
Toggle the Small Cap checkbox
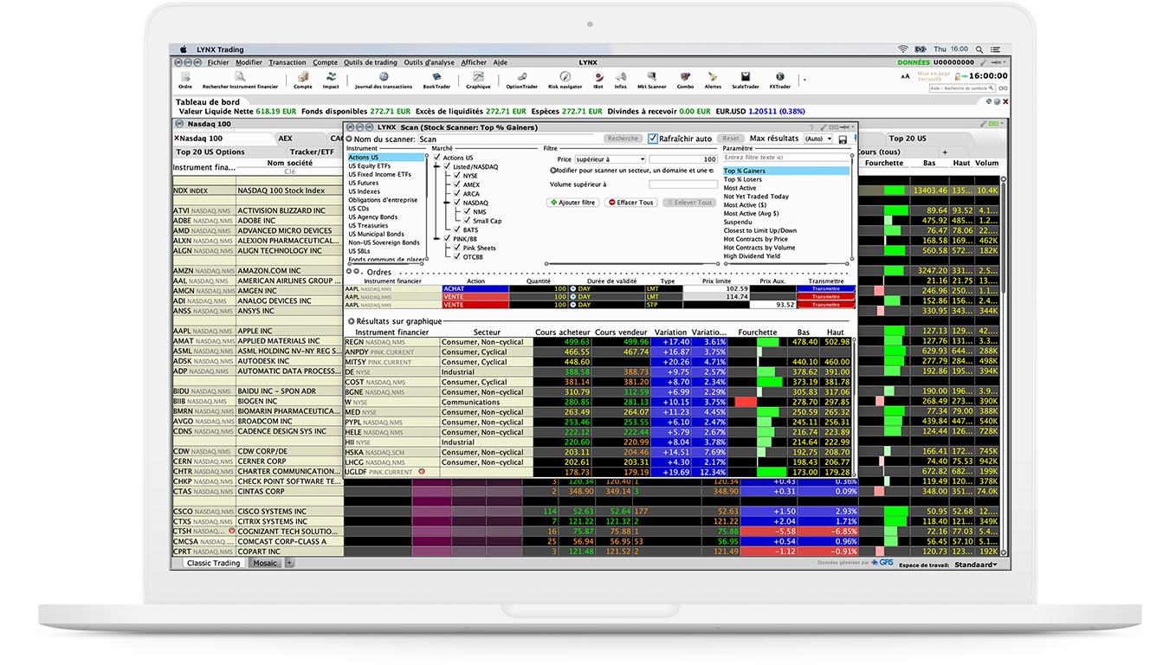coord(468,221)
